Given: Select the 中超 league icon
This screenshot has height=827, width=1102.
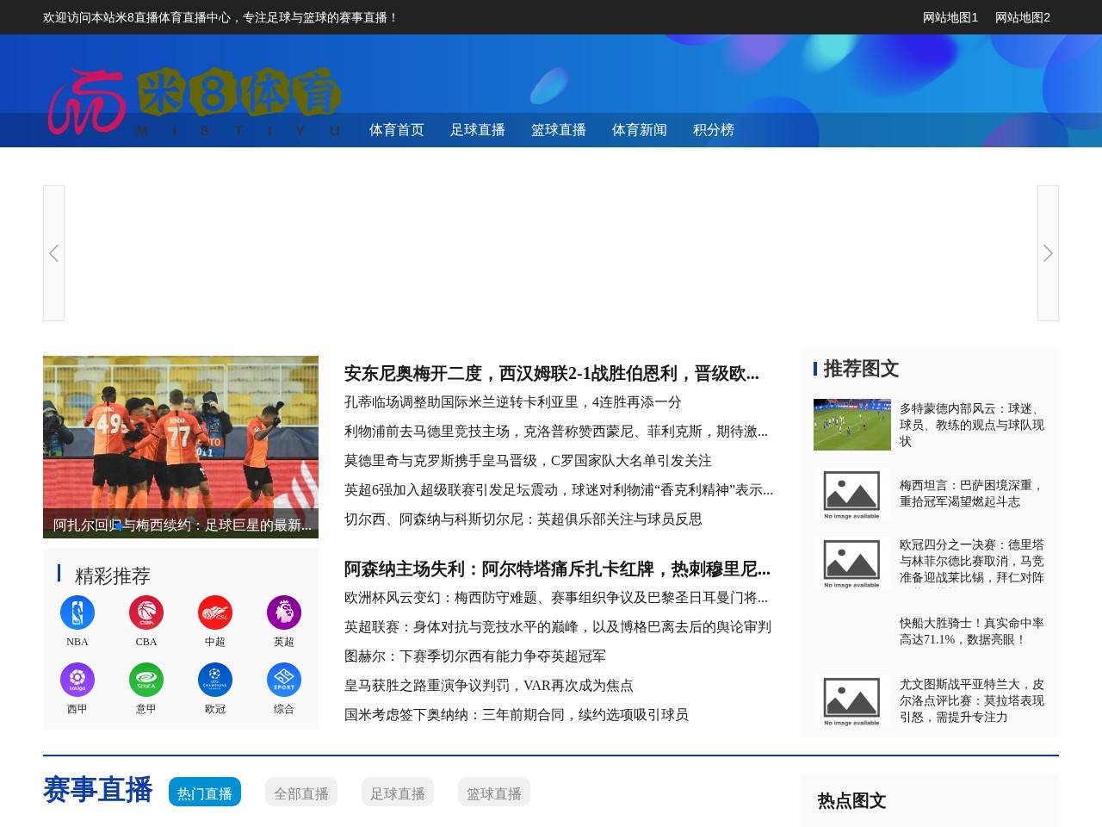Looking at the screenshot, I should [x=215, y=612].
